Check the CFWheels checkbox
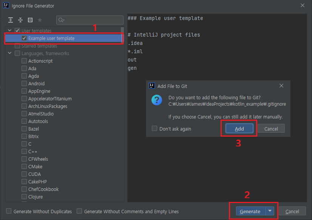Screen dimensions: 312x220 pos(24,159)
